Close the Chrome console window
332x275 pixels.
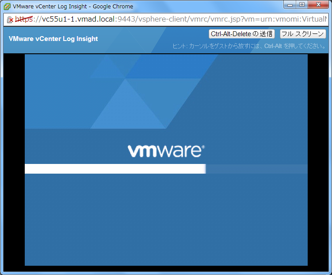tap(318, 5)
